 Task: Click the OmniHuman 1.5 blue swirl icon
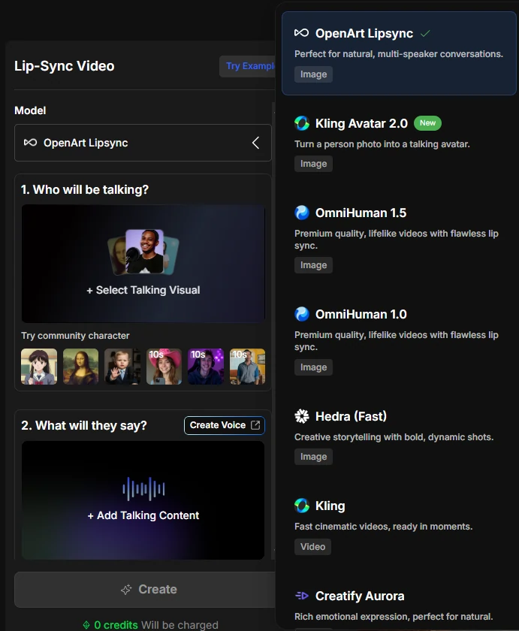click(x=302, y=213)
